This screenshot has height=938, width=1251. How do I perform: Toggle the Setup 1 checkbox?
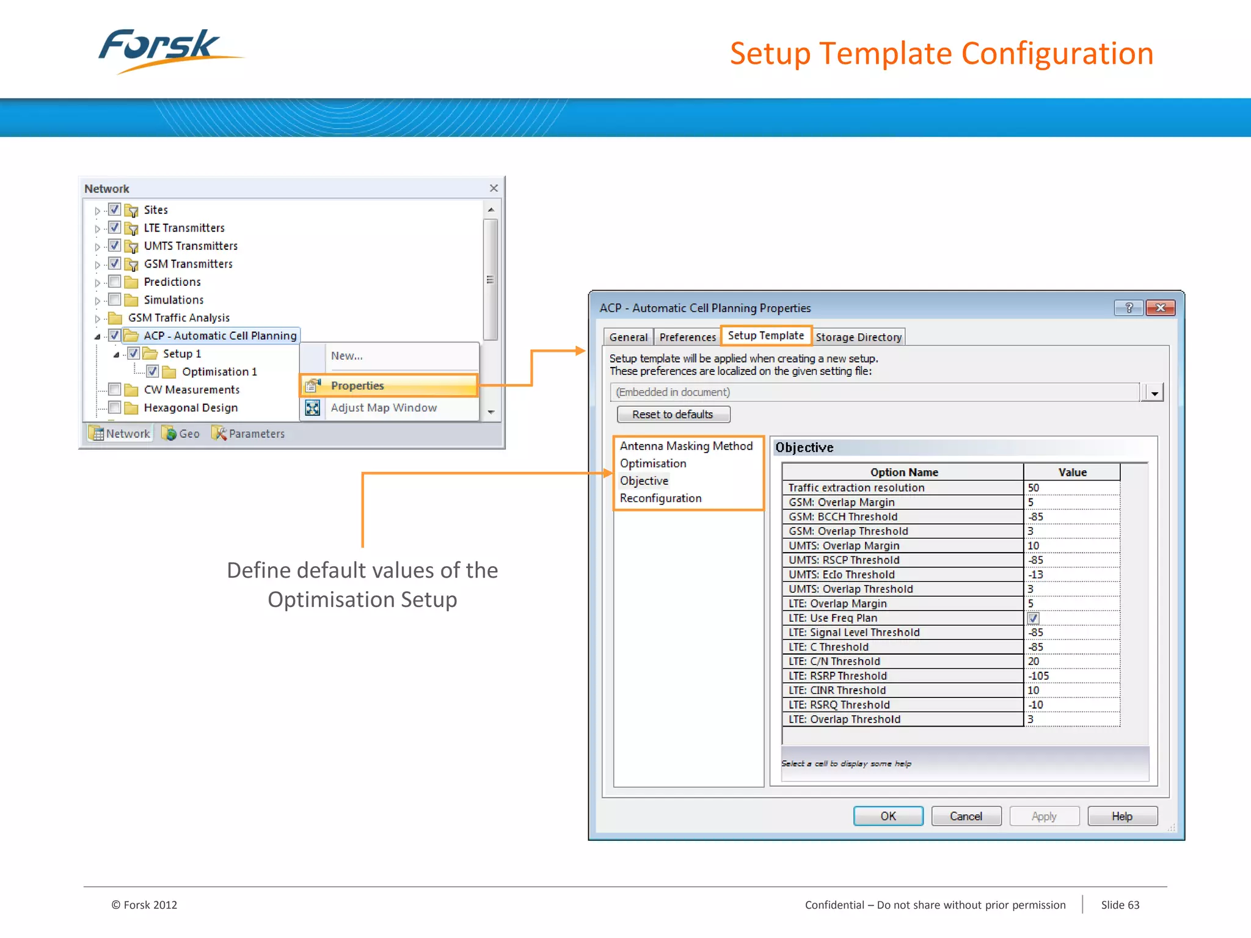pos(134,353)
